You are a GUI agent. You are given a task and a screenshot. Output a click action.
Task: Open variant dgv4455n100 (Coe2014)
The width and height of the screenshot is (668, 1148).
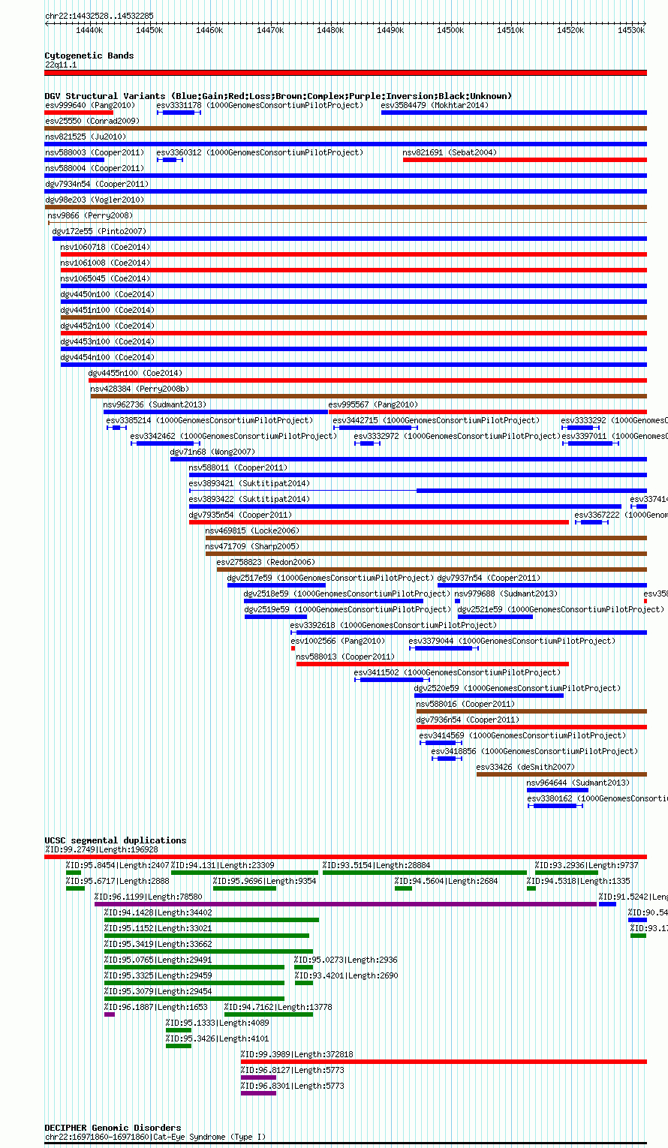[368, 380]
